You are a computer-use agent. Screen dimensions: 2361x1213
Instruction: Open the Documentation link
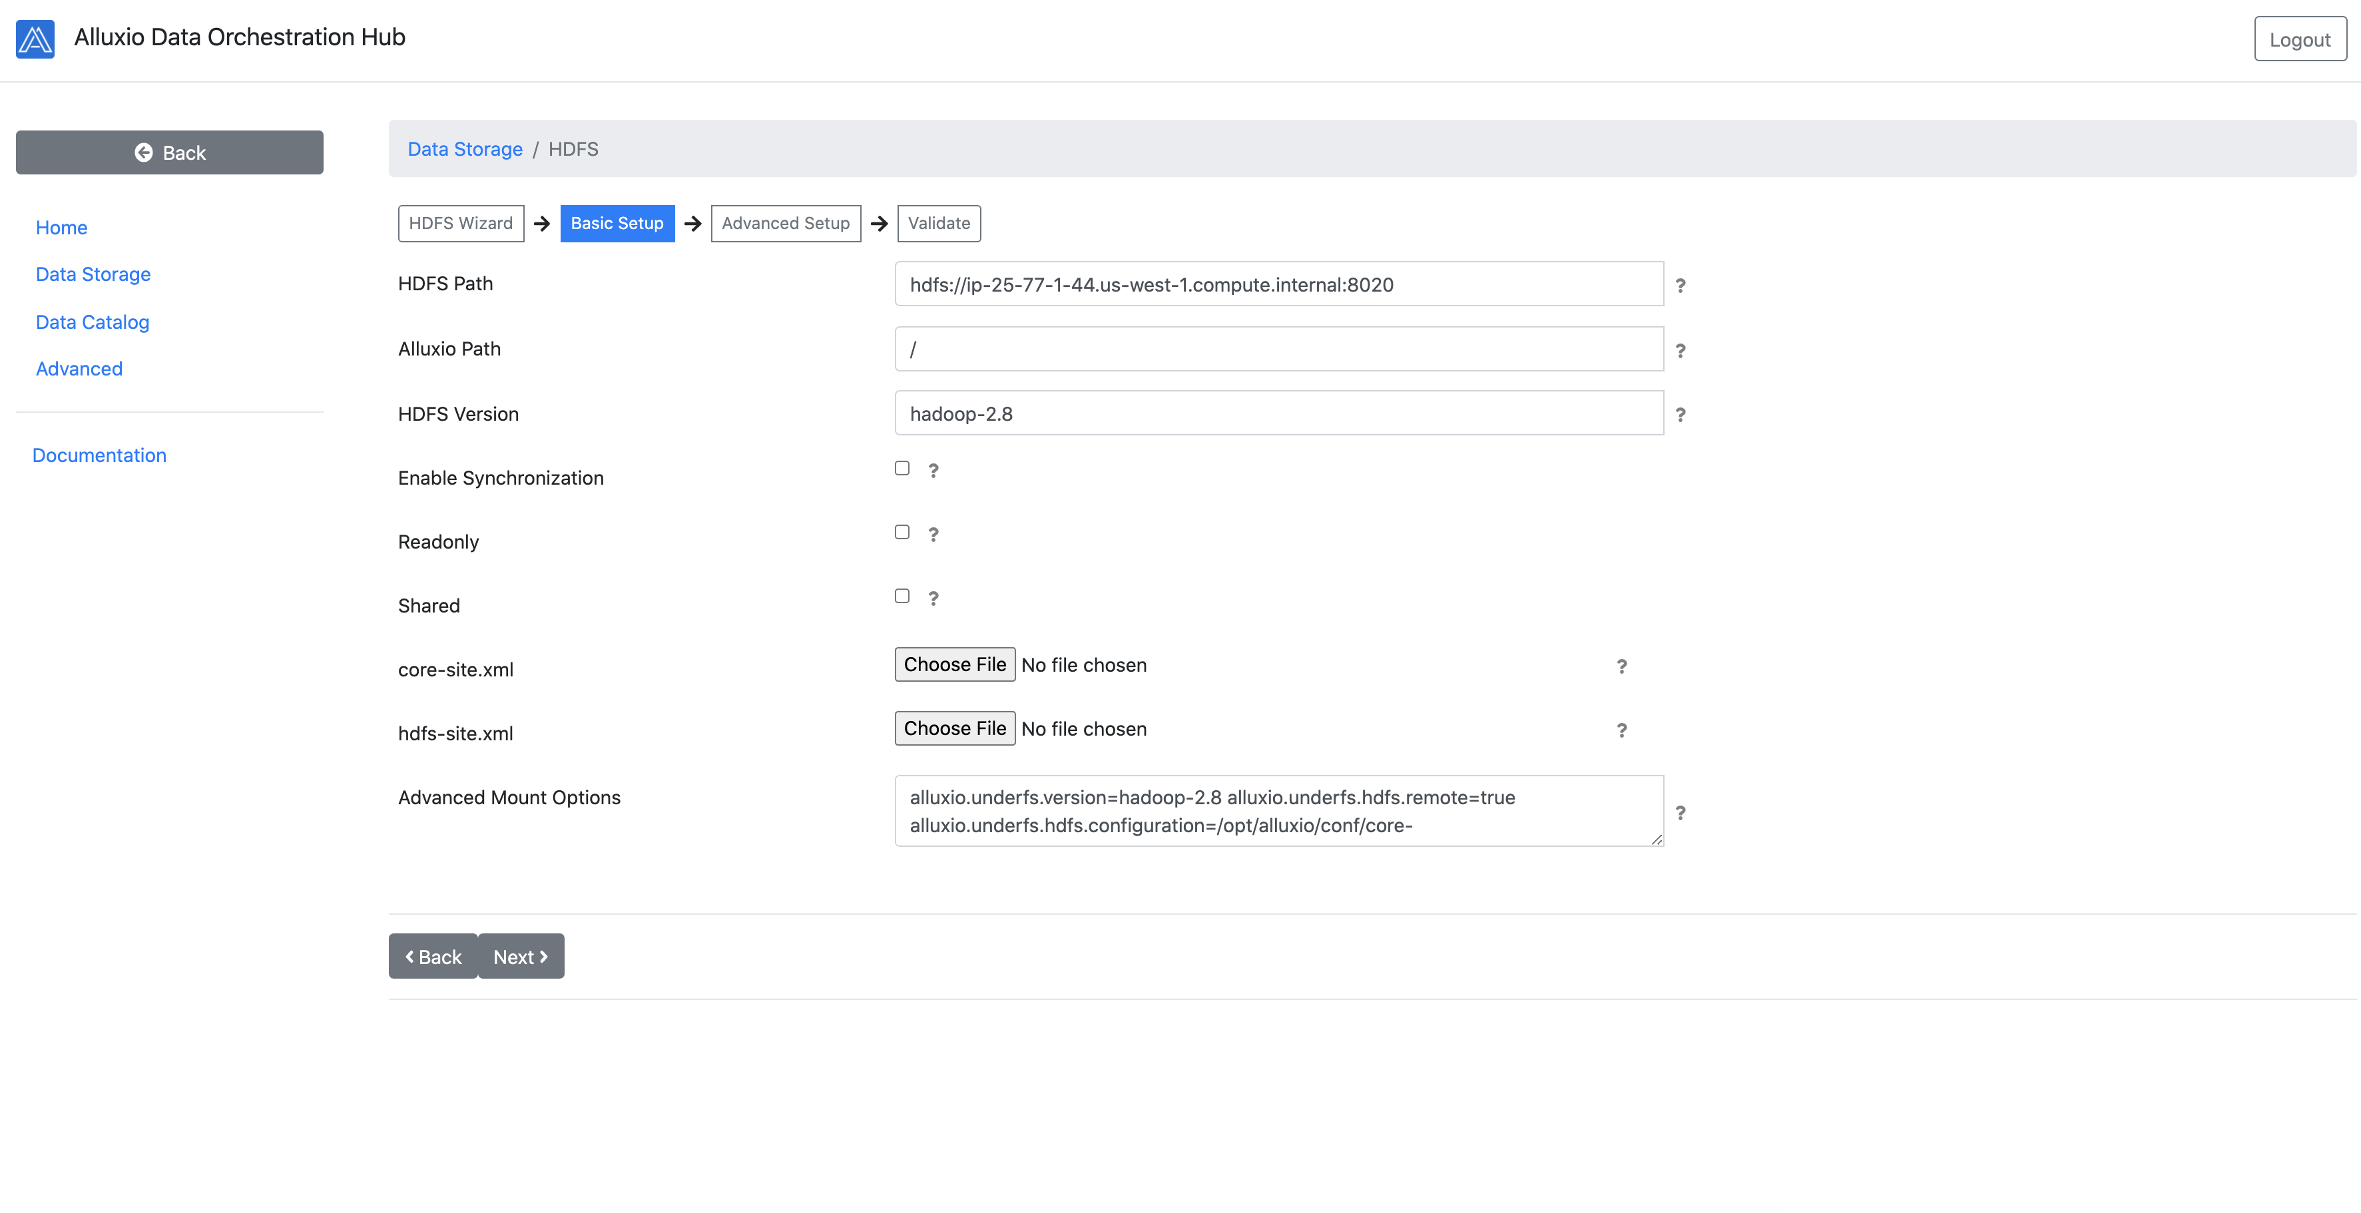[99, 455]
